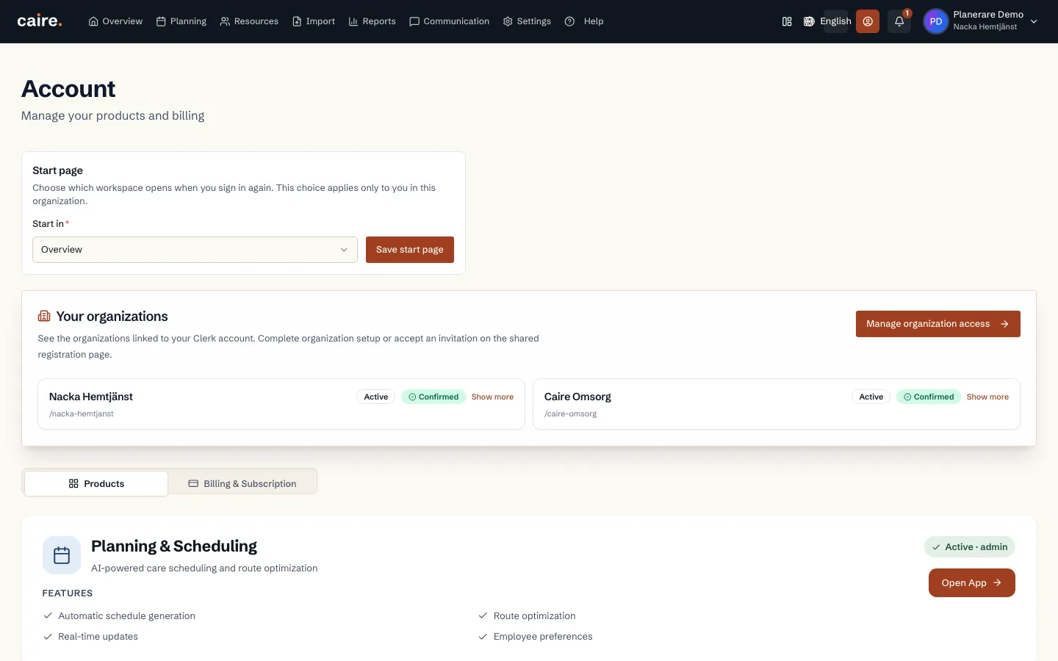The height and width of the screenshot is (661, 1058).
Task: Switch to the Products tab
Action: coord(96,483)
